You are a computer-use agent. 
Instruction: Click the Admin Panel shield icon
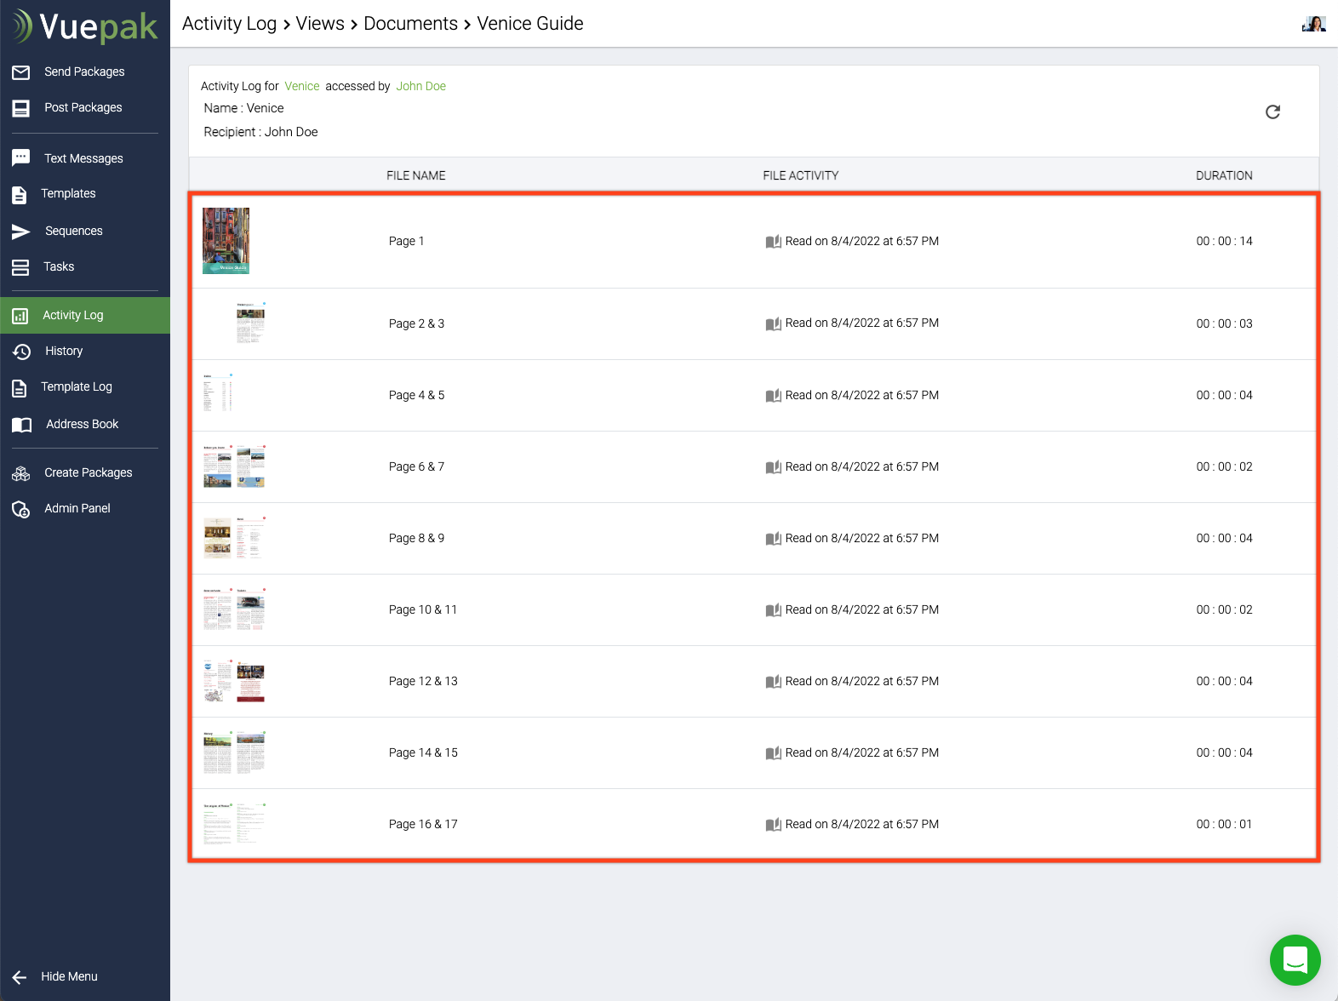click(21, 509)
